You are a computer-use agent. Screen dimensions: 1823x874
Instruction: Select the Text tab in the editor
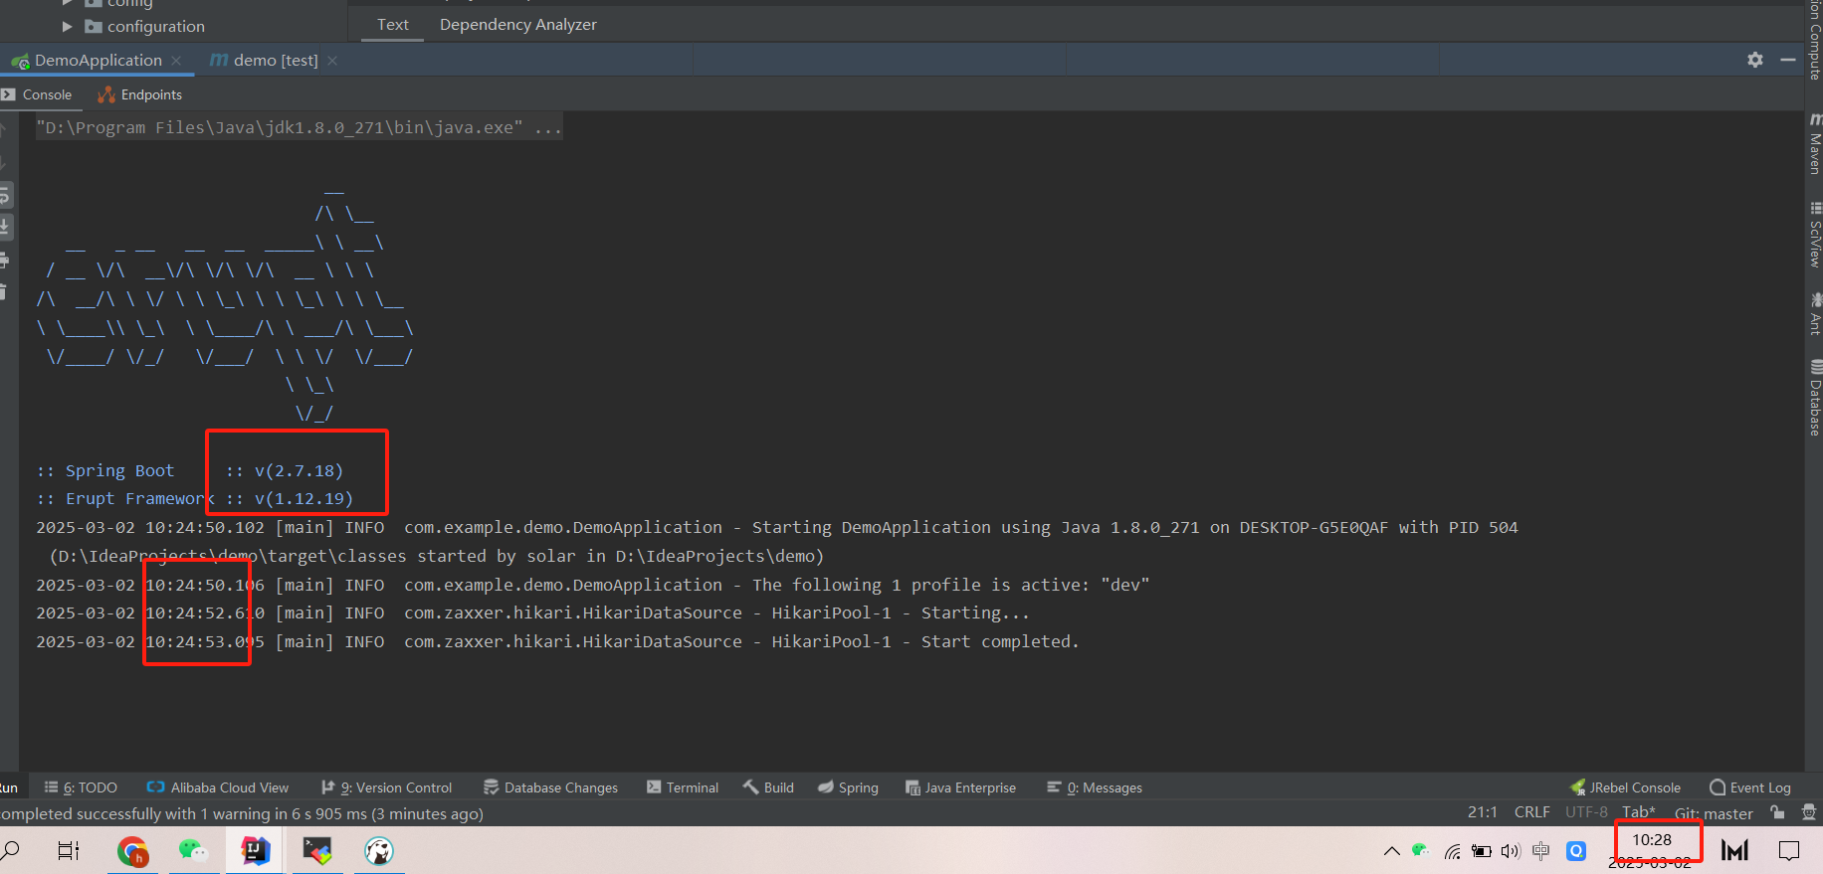pos(393,24)
